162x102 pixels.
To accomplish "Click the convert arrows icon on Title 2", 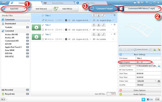I will (x=94, y=25).
